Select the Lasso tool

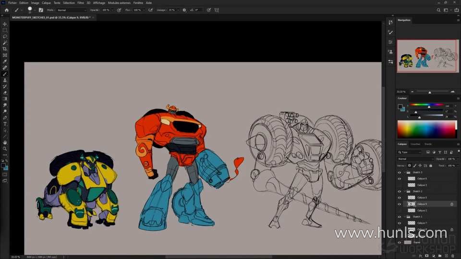[x=5, y=36]
